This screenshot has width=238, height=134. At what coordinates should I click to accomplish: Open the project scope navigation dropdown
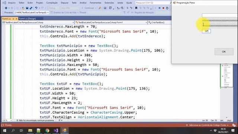[x=38, y=22]
